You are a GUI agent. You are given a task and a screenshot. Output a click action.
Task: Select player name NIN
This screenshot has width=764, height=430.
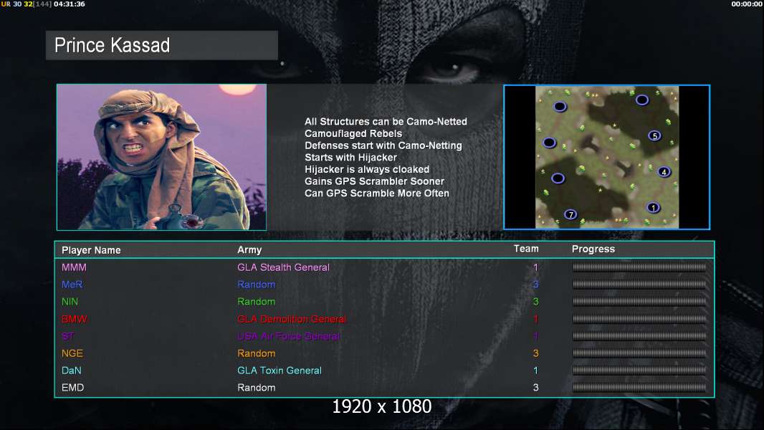point(70,302)
